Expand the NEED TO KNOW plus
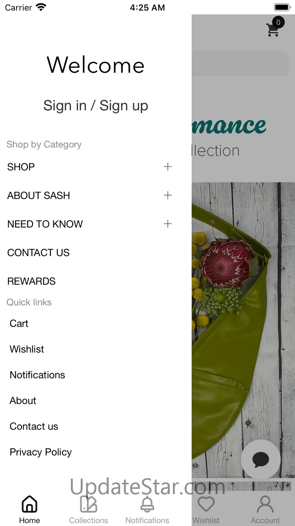This screenshot has width=295, height=526. 168,224
